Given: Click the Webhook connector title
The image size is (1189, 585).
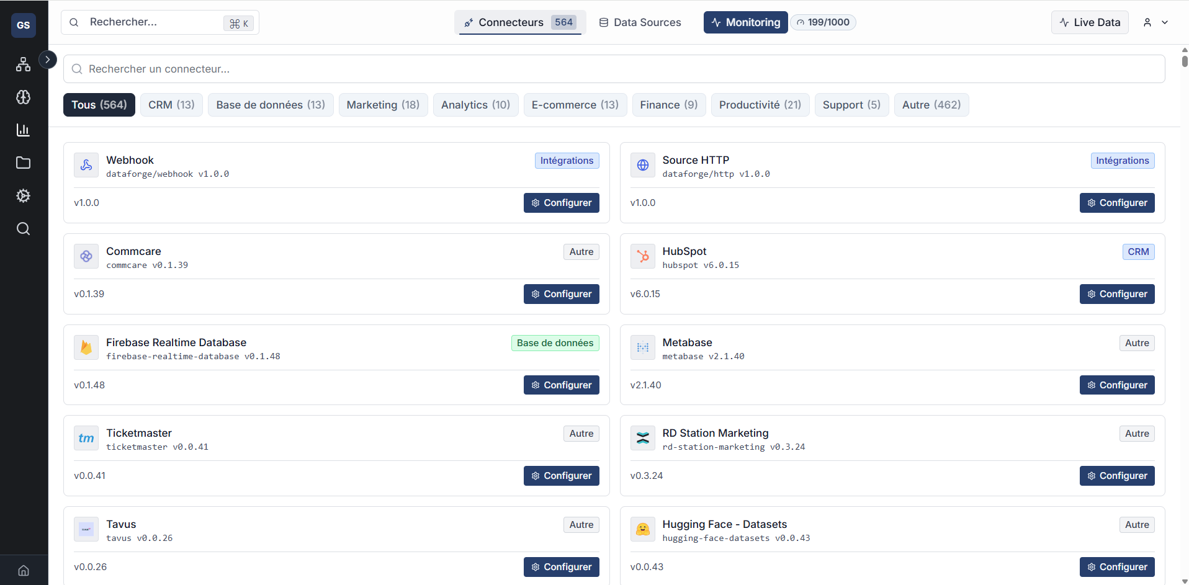Looking at the screenshot, I should point(130,160).
